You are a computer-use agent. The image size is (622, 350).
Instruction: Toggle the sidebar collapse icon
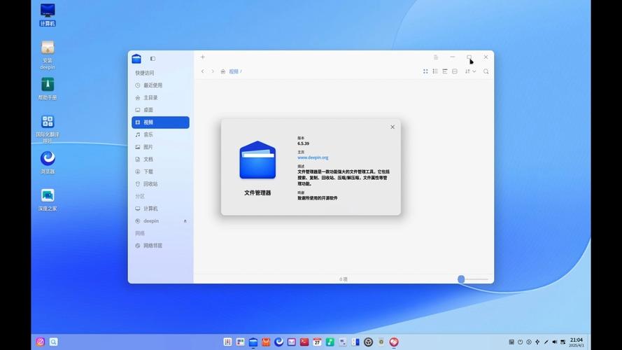(153, 59)
